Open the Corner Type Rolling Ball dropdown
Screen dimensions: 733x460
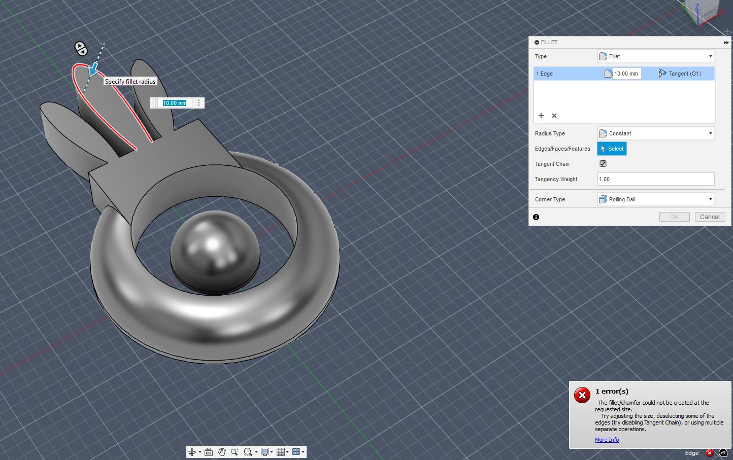pos(656,199)
